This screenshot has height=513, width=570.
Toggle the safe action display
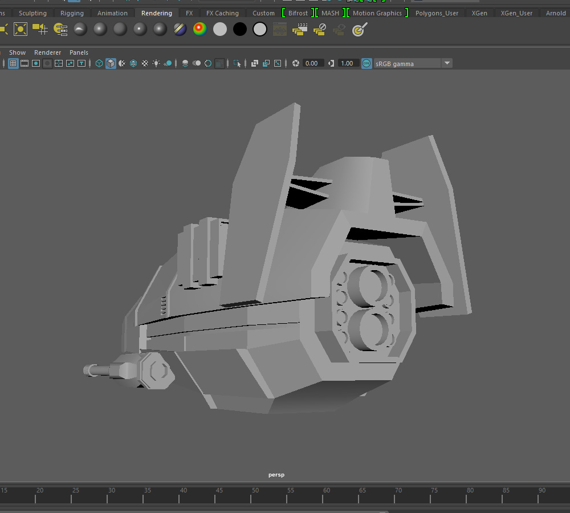click(x=70, y=64)
